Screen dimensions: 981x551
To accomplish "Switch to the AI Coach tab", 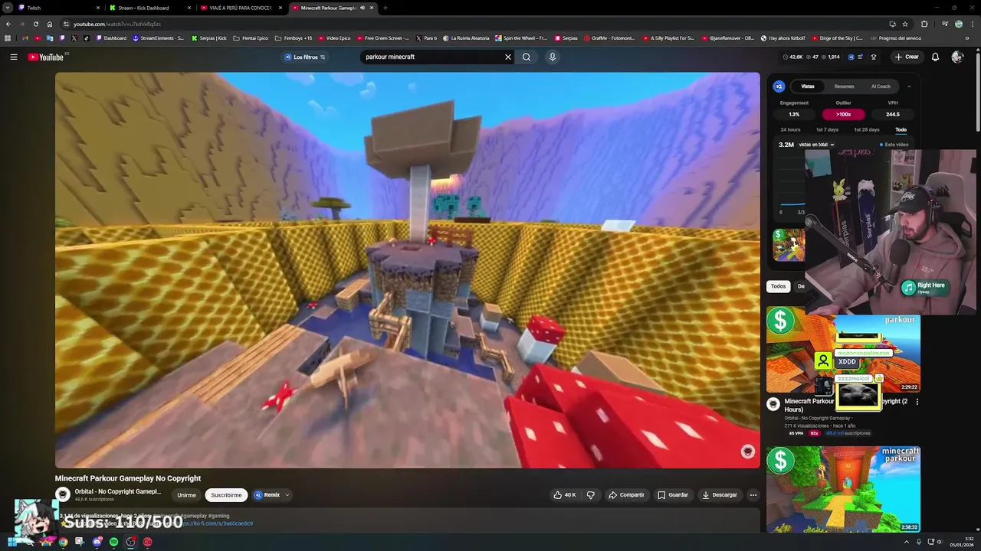I will coord(881,86).
